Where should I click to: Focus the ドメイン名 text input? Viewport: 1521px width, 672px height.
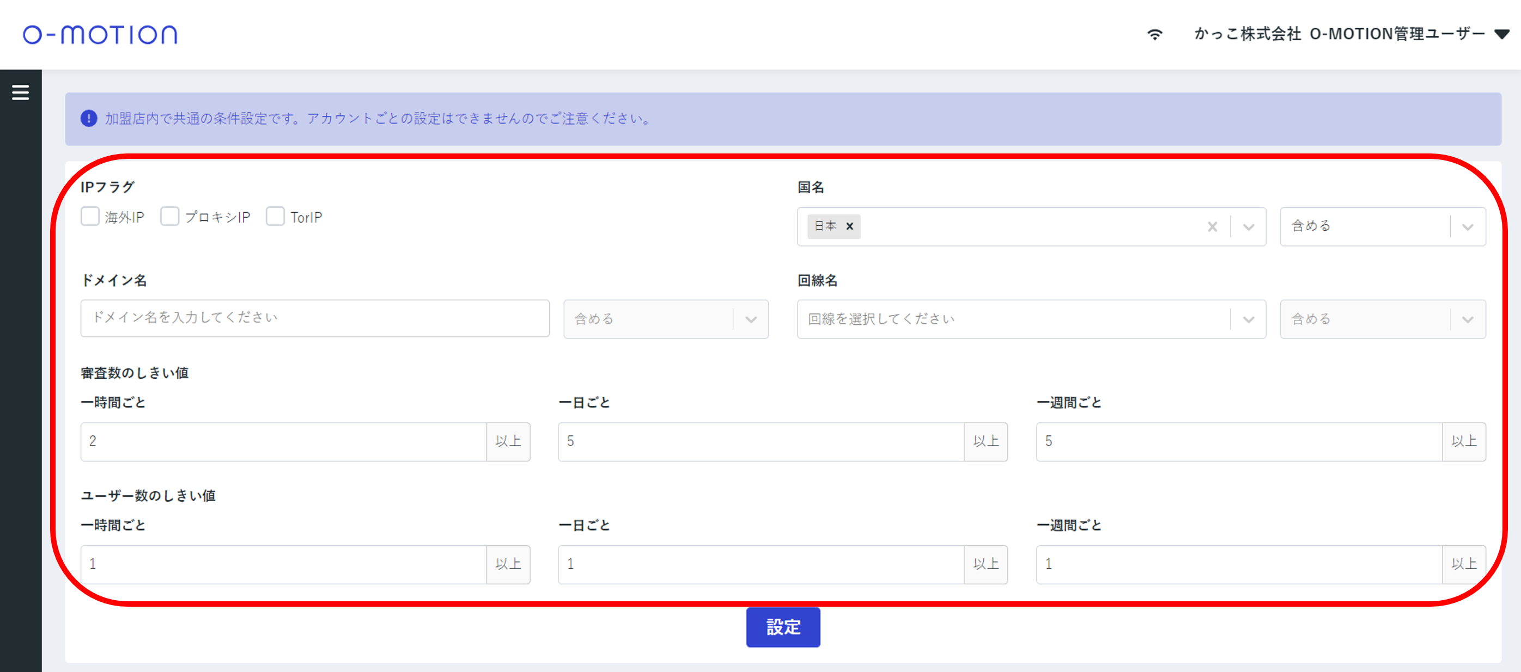coord(315,318)
